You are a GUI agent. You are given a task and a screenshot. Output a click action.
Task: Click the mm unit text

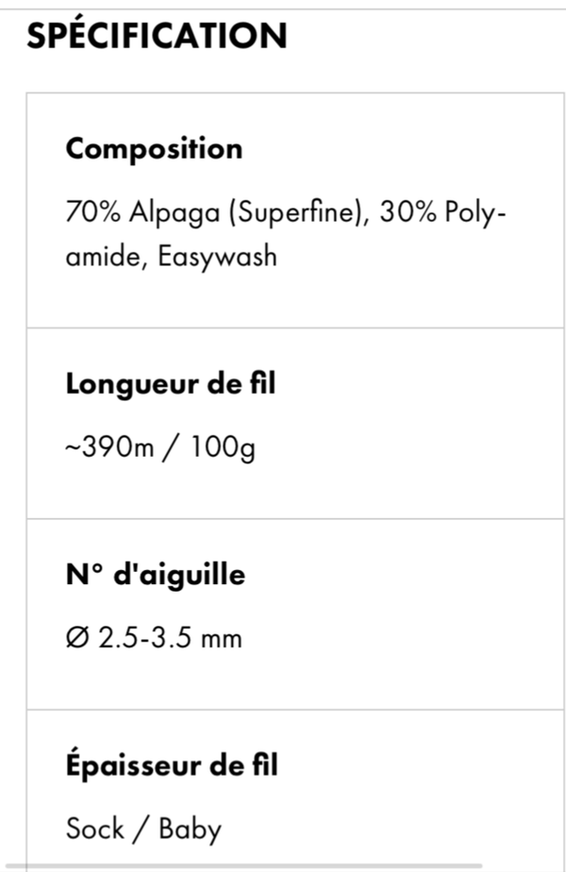pos(221,638)
